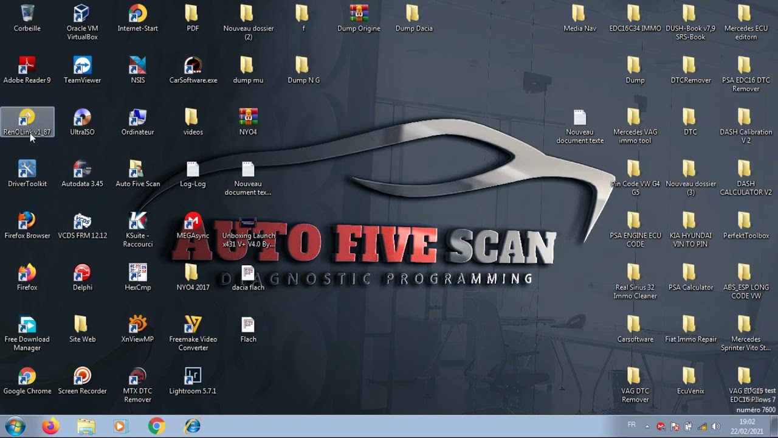Open the Real Sirius 32 Immo Cleaner folder
Screen dimensions: 778x438
(635, 281)
